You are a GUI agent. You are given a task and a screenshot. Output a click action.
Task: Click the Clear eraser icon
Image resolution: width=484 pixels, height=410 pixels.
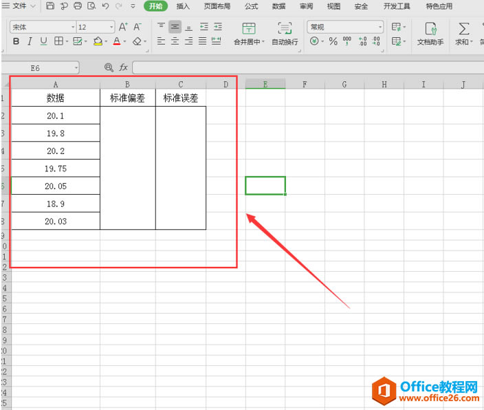click(137, 41)
